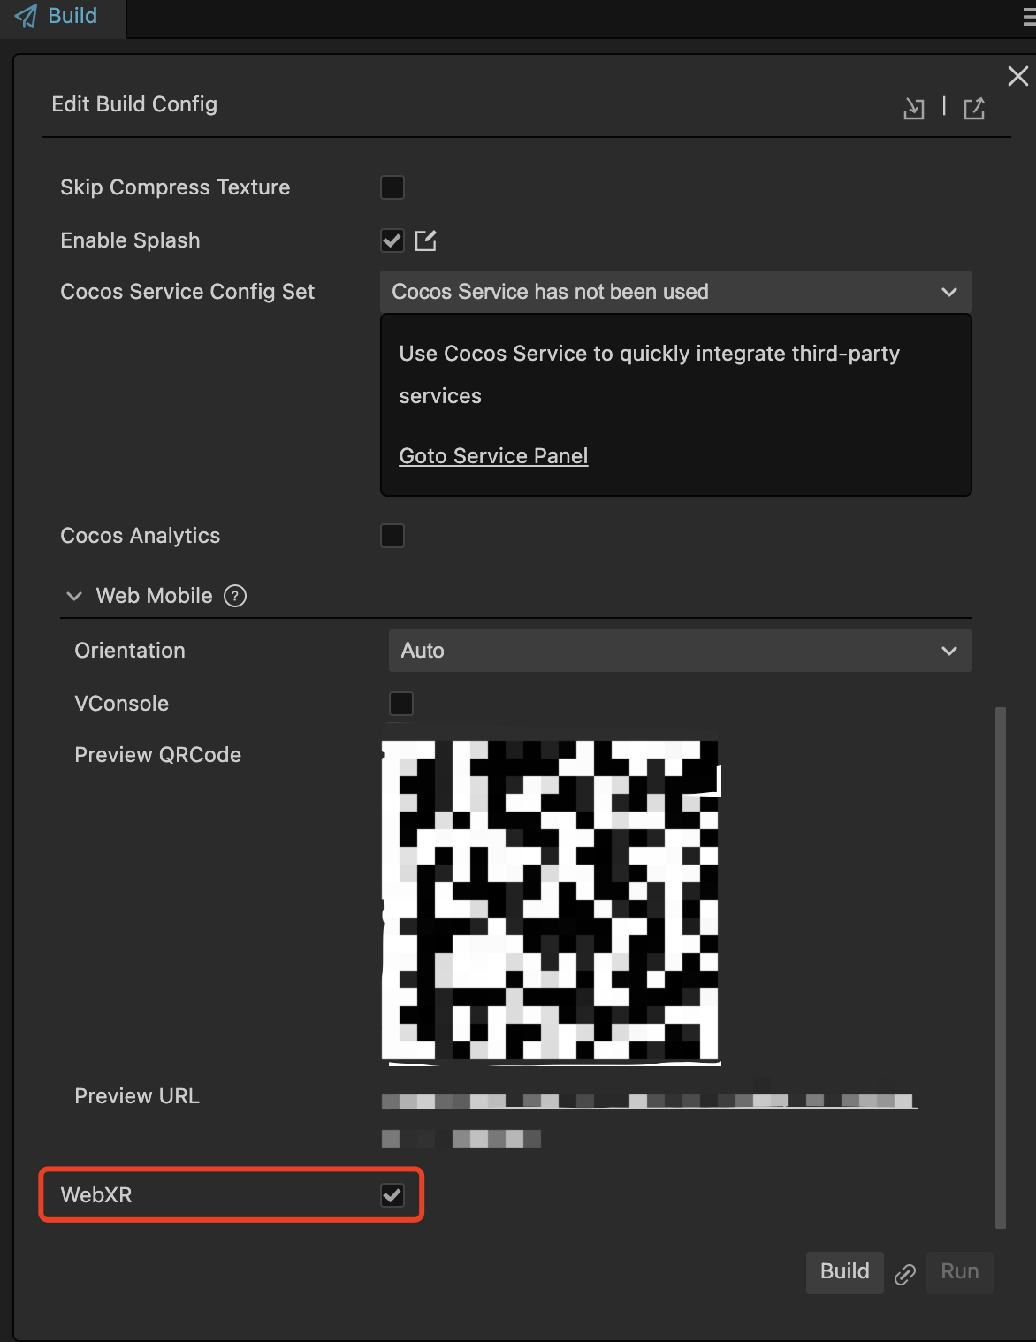Click the link icon beside Build
This screenshot has height=1342, width=1036.
point(905,1274)
